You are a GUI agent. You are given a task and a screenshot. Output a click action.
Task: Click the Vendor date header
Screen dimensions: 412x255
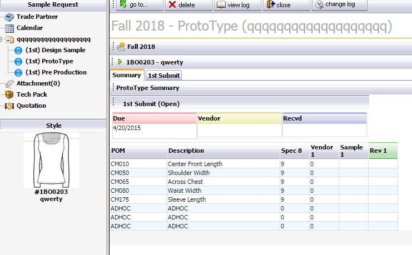pyautogui.click(x=240, y=118)
